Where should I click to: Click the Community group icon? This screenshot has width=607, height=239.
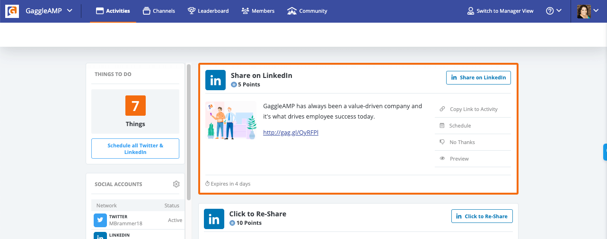[x=292, y=11]
